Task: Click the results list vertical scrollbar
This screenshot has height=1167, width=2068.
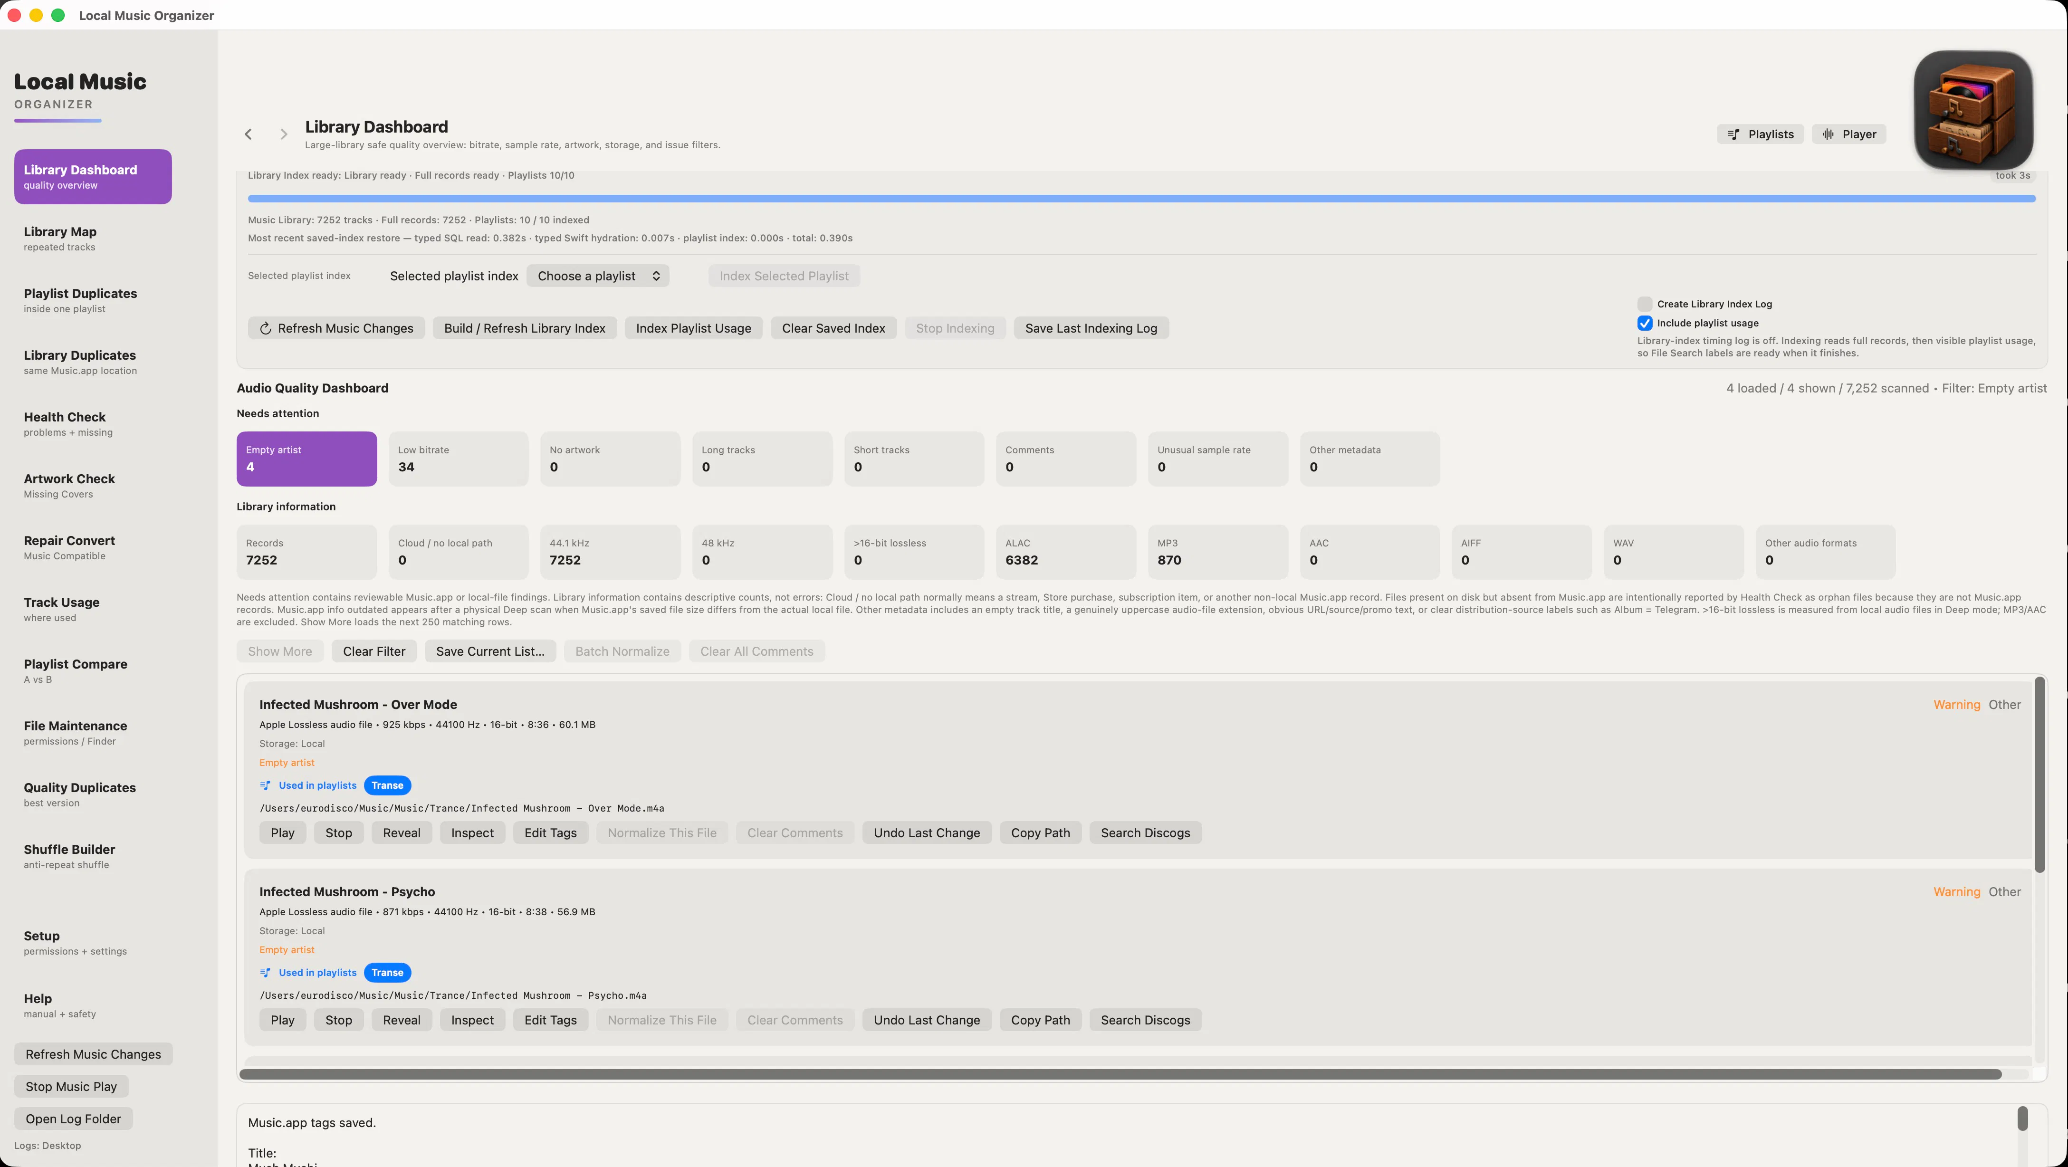Action: click(x=2040, y=775)
